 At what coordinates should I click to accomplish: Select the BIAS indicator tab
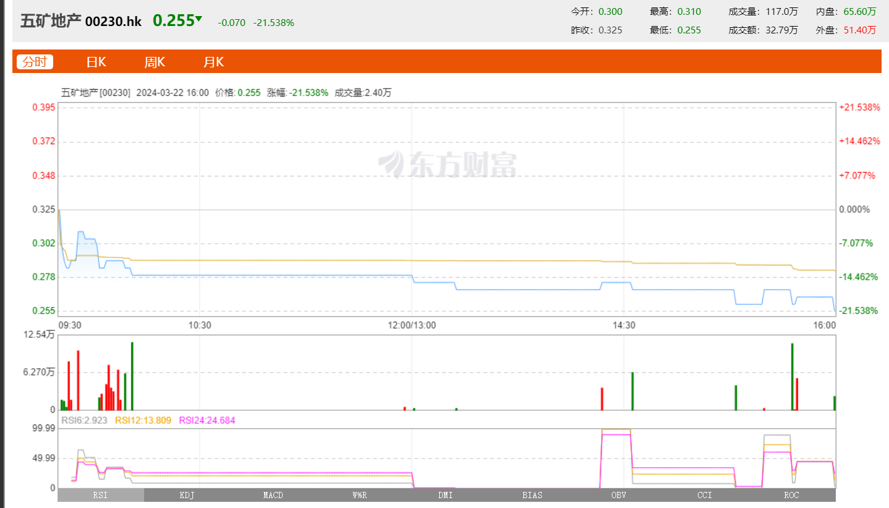coord(532,495)
